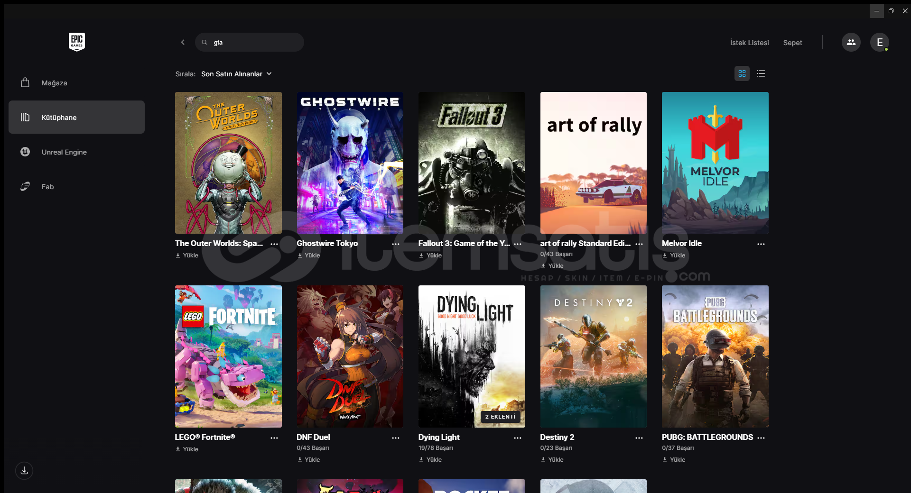Open DNF Duel cover art
The width and height of the screenshot is (911, 493).
(350, 356)
